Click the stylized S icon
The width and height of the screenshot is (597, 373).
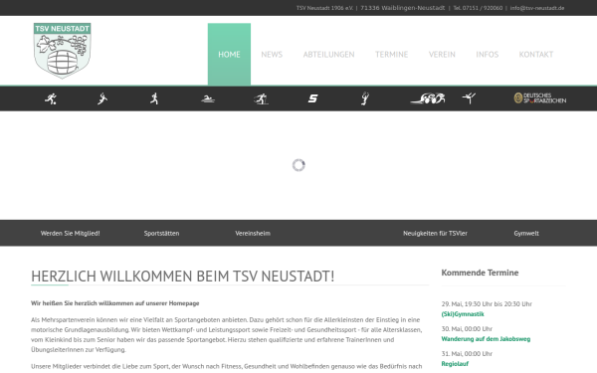coord(313,98)
